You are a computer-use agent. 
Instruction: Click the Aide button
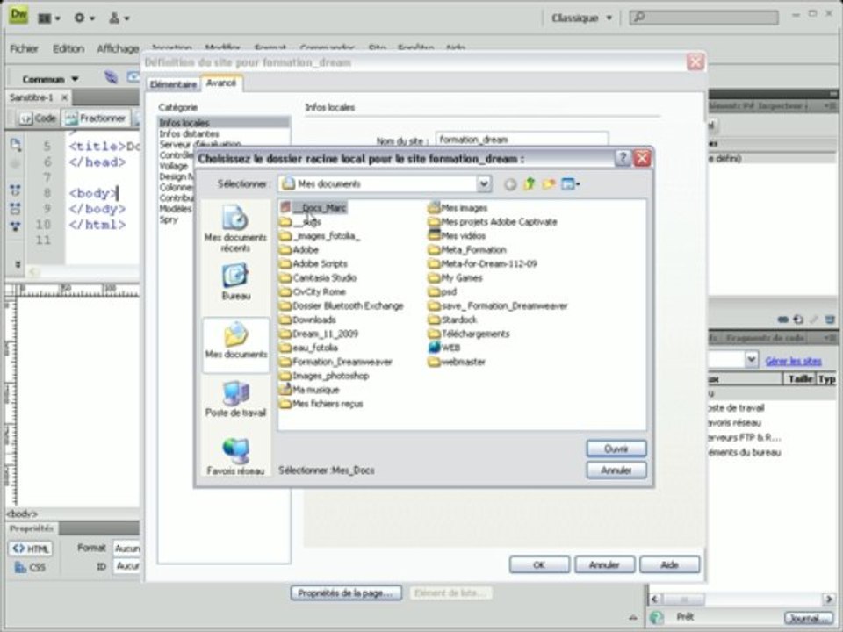pos(669,564)
